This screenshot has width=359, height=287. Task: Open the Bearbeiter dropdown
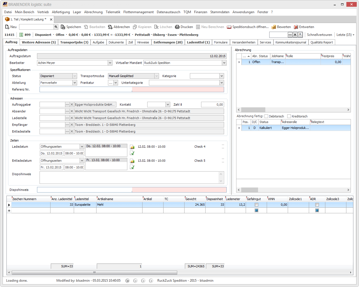(x=110, y=63)
